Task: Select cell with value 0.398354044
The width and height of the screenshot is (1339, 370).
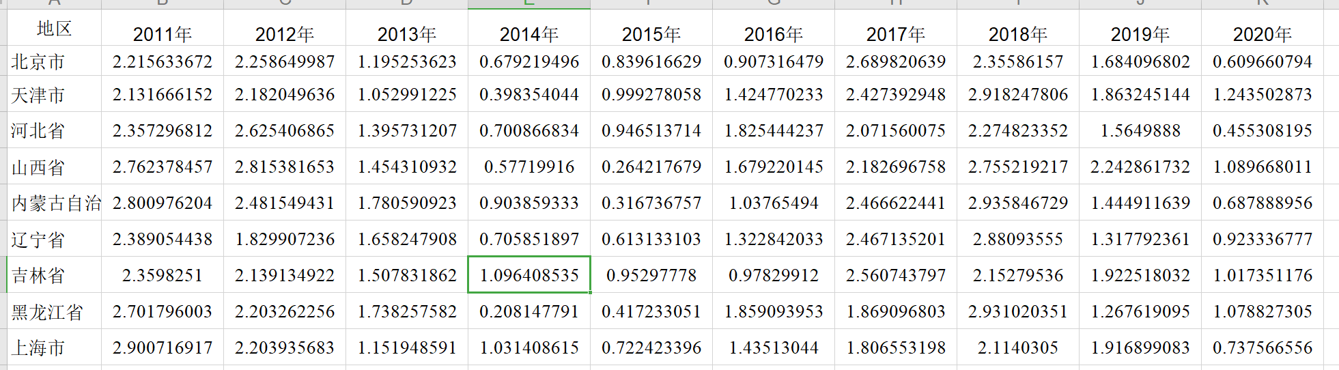Action: point(529,94)
